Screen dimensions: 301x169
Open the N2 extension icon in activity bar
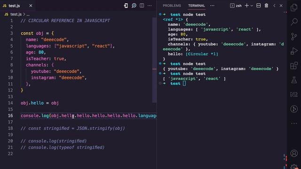[x=294, y=94]
